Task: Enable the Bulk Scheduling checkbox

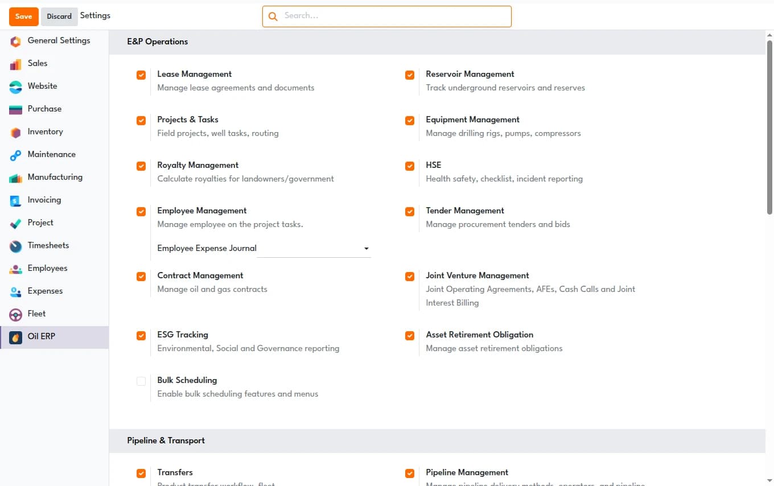Action: tap(141, 381)
